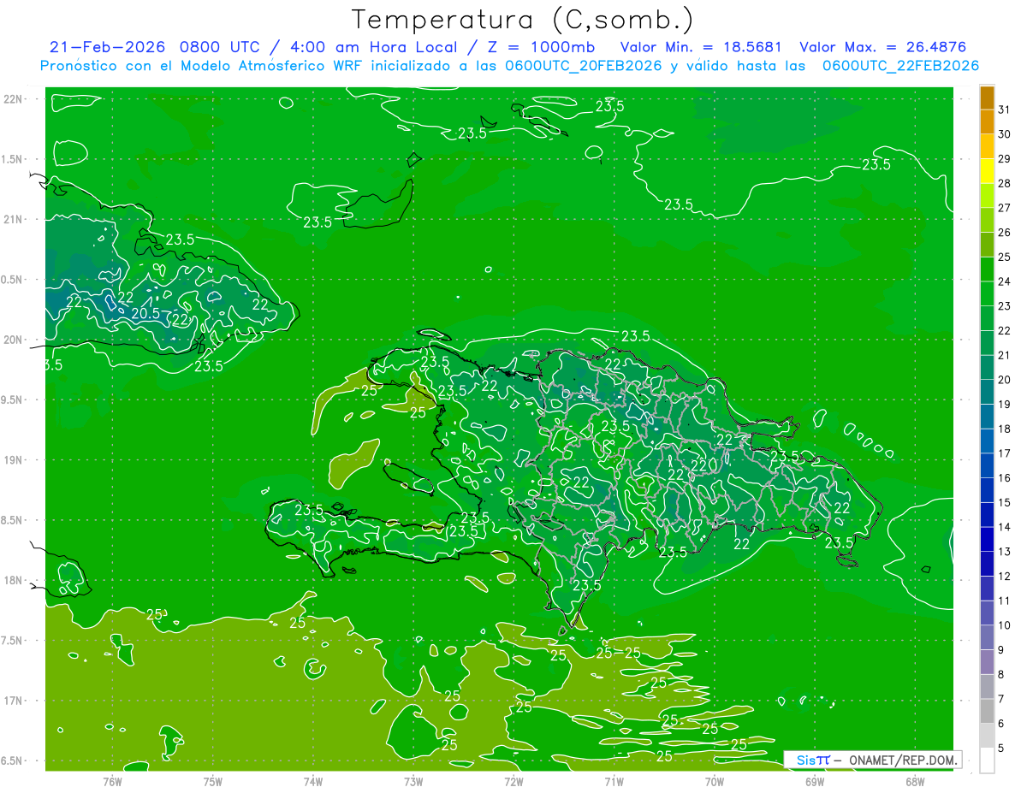Screen dimensions: 1027x793
Task: Click the "31" value on the color legend
Action: (1004, 109)
